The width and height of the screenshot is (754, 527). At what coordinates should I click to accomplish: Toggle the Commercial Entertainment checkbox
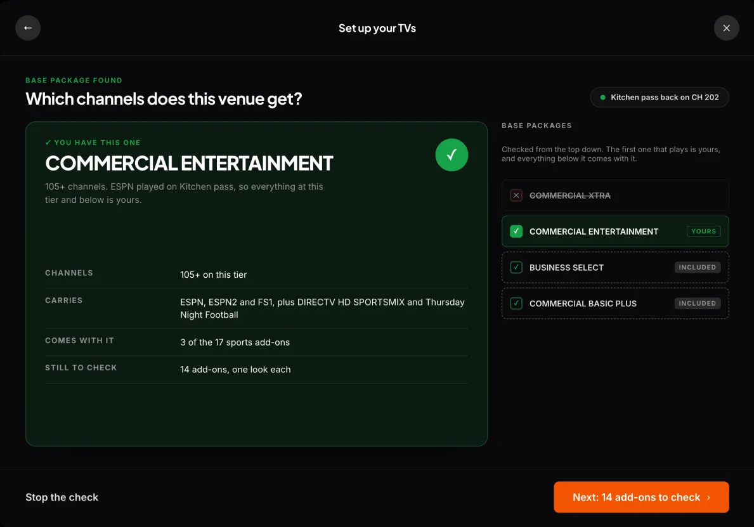[516, 231]
